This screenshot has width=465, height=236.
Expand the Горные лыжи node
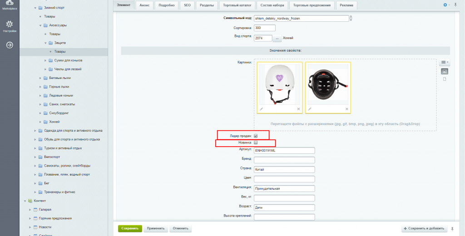[40, 87]
